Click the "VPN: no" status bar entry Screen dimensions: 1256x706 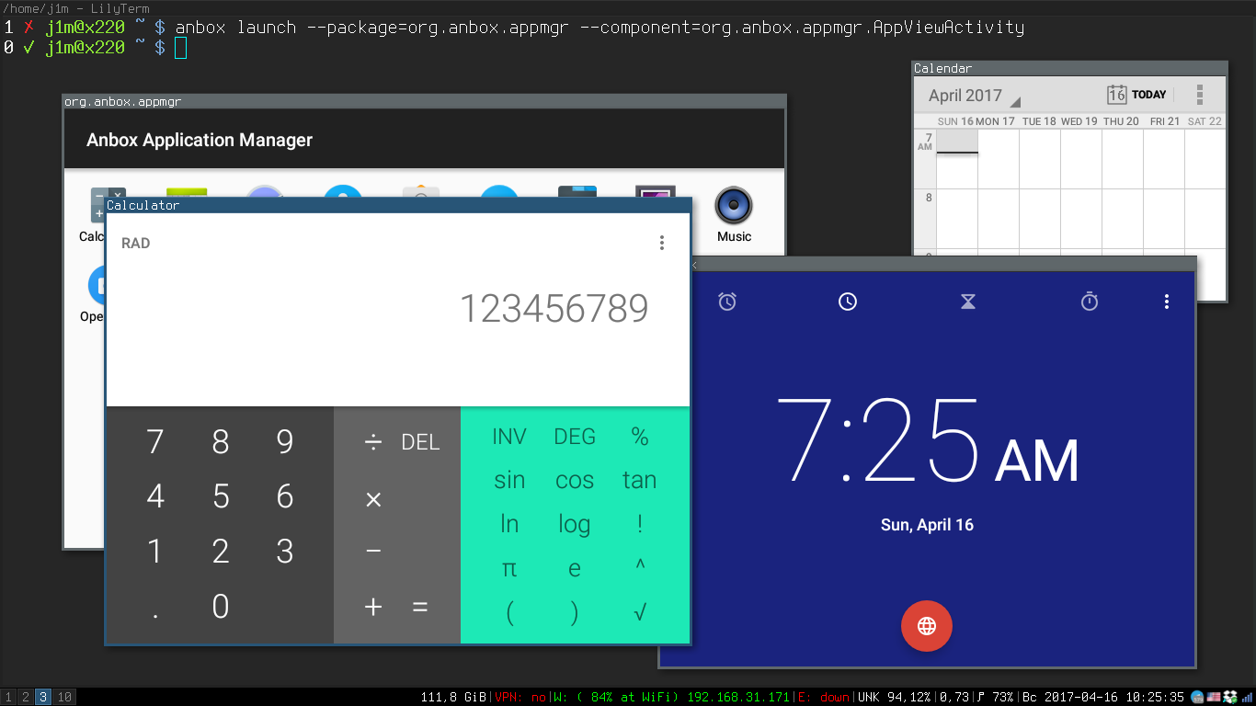tap(520, 698)
